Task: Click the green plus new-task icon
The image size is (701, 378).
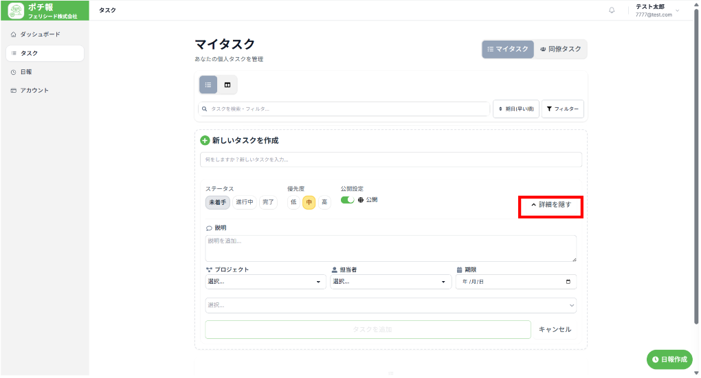Action: point(205,140)
